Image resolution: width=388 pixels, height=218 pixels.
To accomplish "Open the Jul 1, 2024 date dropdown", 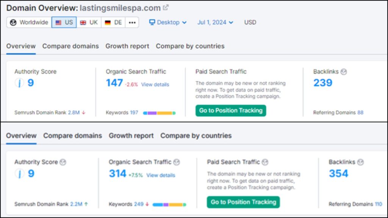I will coord(215,22).
